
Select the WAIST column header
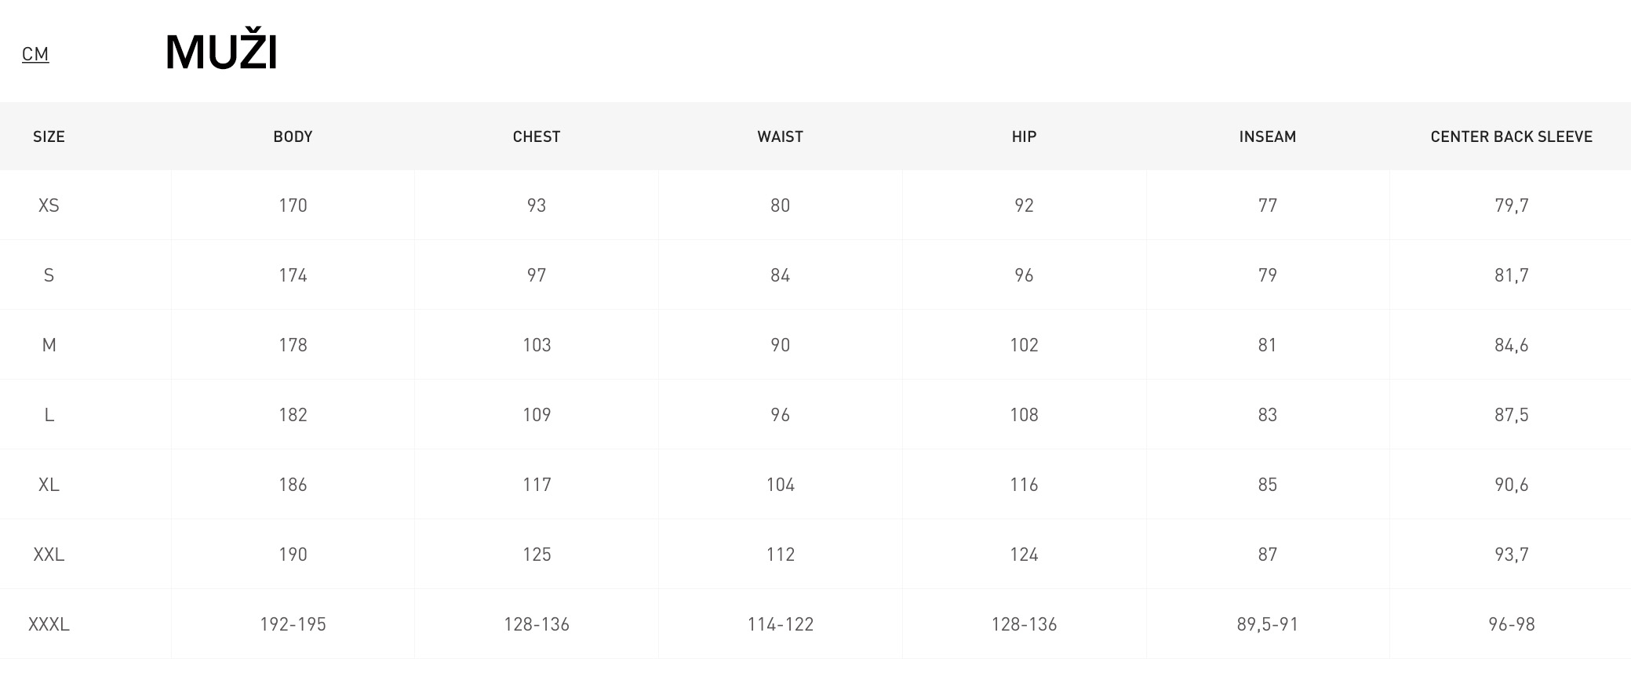click(780, 136)
